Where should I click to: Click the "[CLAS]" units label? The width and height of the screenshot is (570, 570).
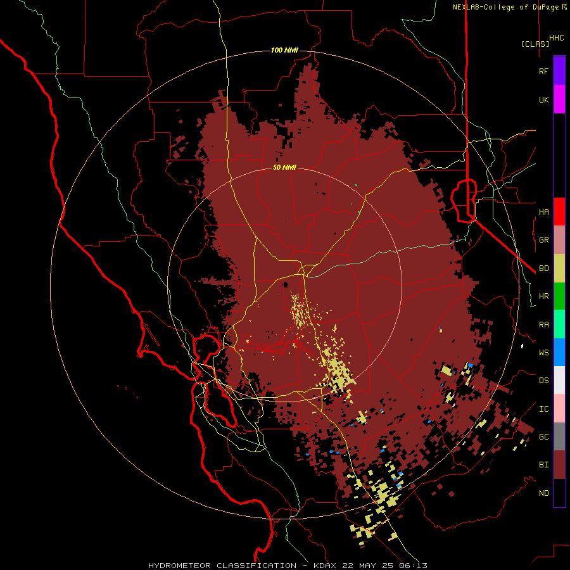[535, 44]
